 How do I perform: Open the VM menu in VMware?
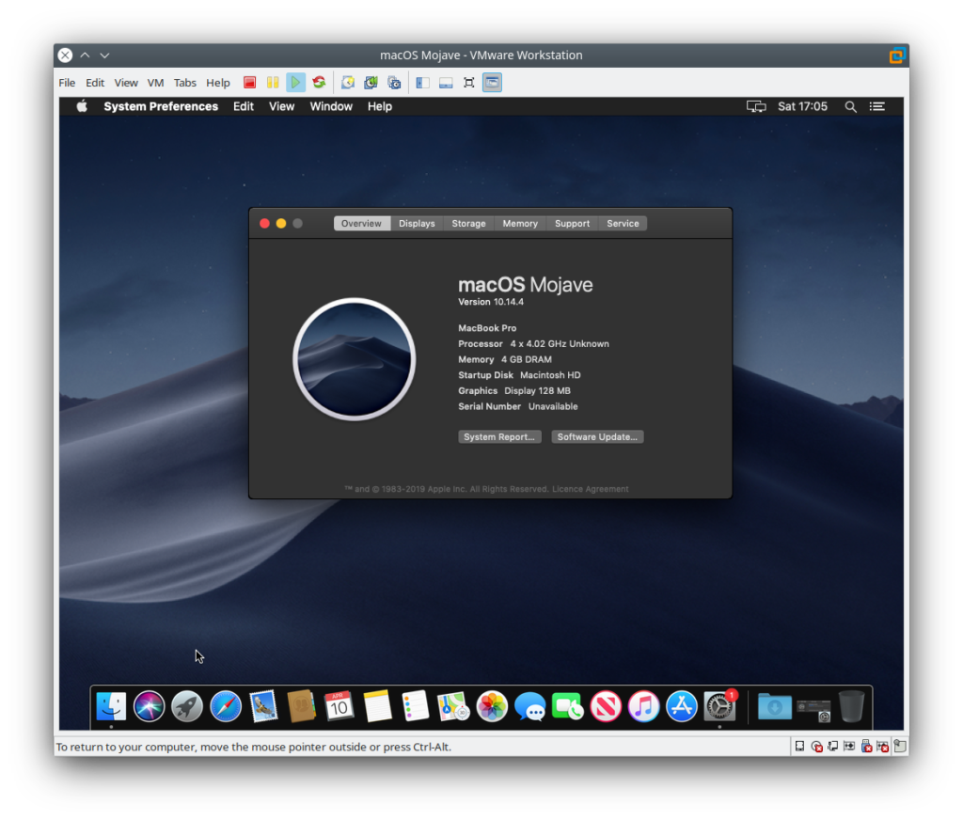155,83
